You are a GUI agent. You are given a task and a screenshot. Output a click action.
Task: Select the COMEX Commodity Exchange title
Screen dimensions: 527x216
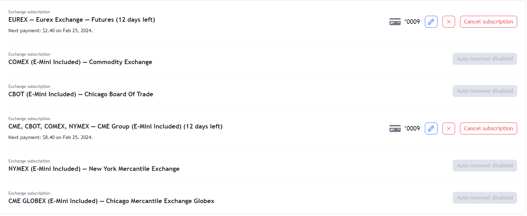80,62
